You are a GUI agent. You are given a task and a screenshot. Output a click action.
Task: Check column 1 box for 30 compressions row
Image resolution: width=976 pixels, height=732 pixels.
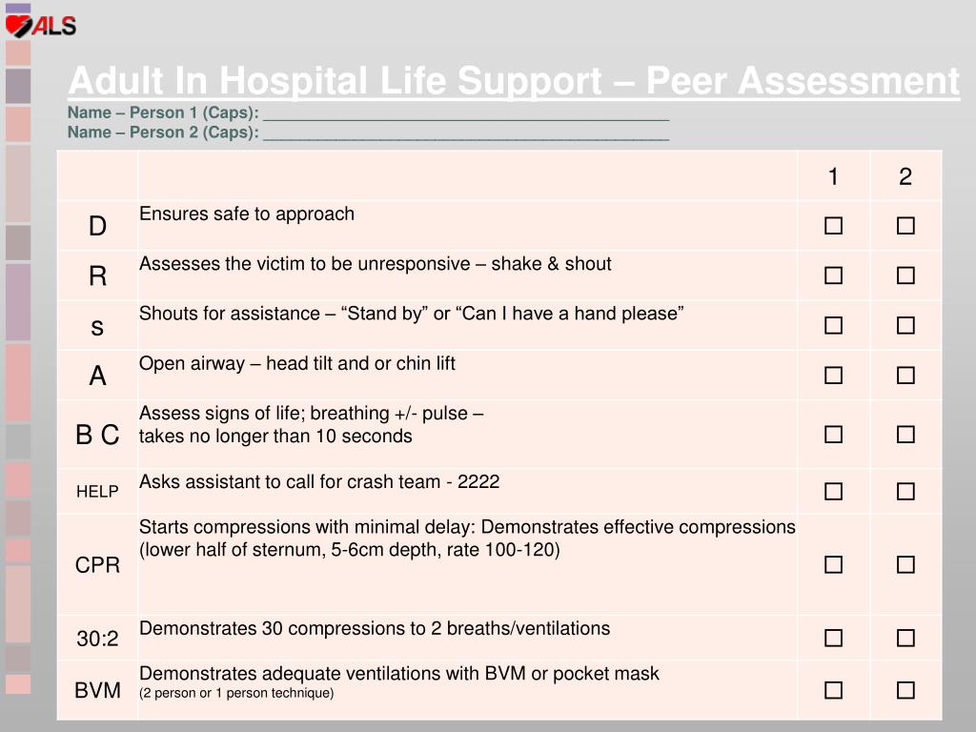click(834, 639)
